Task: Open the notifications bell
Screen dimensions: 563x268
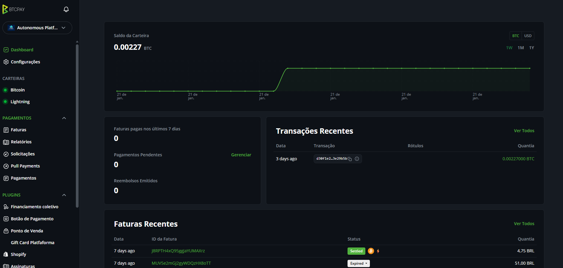Action: (x=66, y=9)
